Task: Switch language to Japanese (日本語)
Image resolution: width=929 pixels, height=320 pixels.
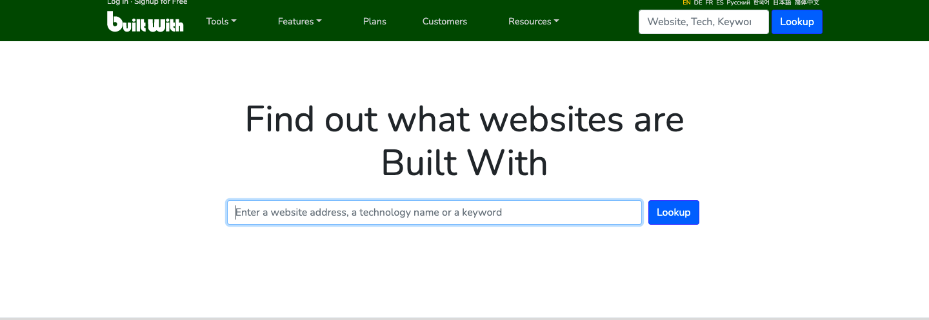Action: [782, 3]
